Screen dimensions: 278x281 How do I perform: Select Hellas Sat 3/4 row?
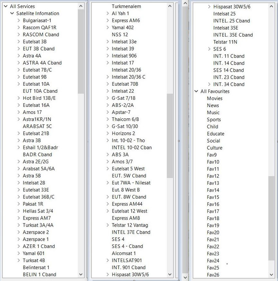pyautogui.click(x=38, y=211)
